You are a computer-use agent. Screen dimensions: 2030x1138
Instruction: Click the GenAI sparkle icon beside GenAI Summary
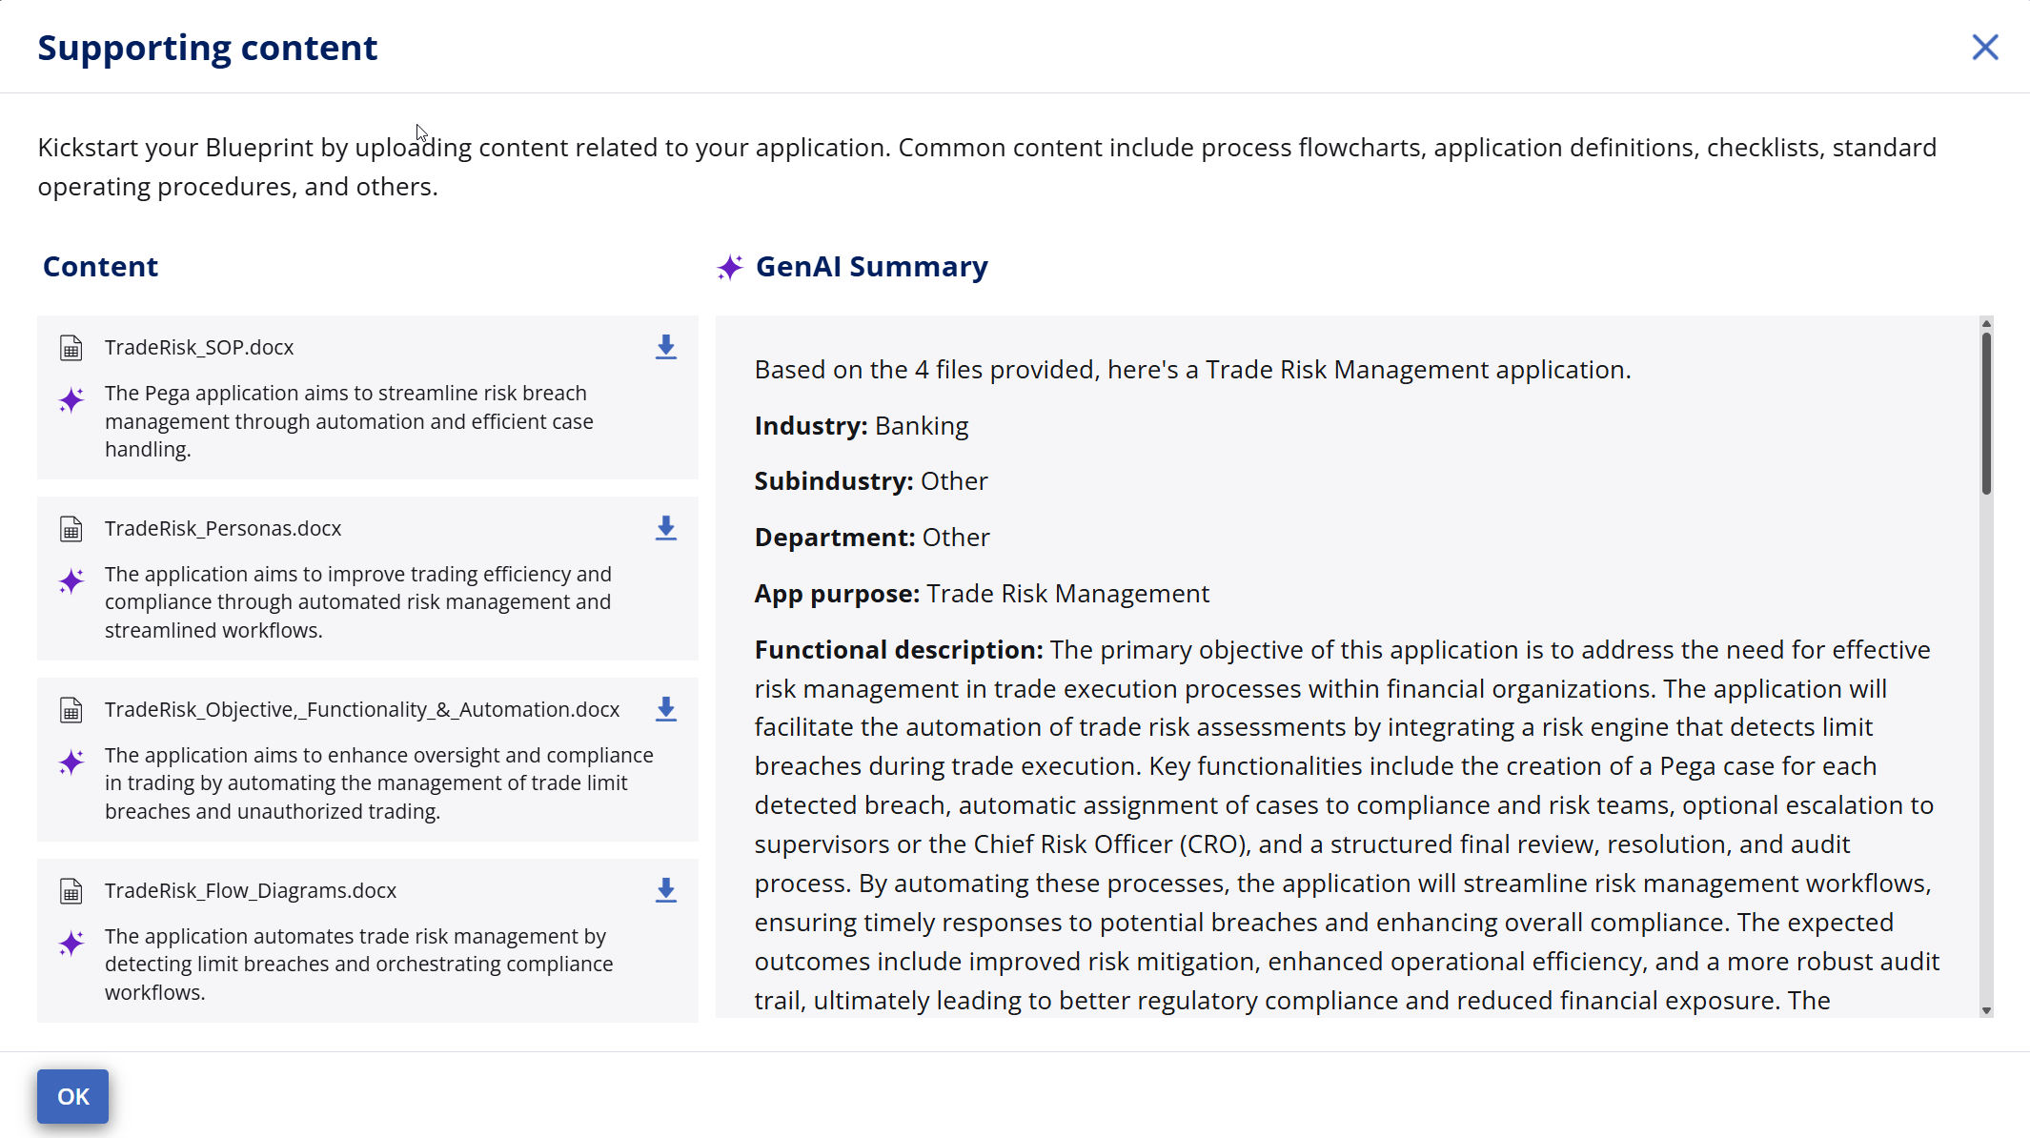tap(730, 267)
